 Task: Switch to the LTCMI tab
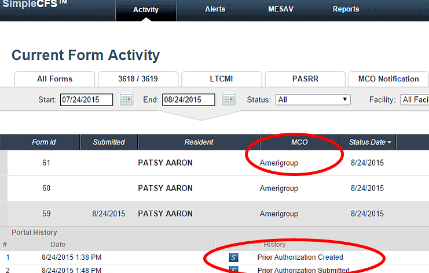(221, 79)
